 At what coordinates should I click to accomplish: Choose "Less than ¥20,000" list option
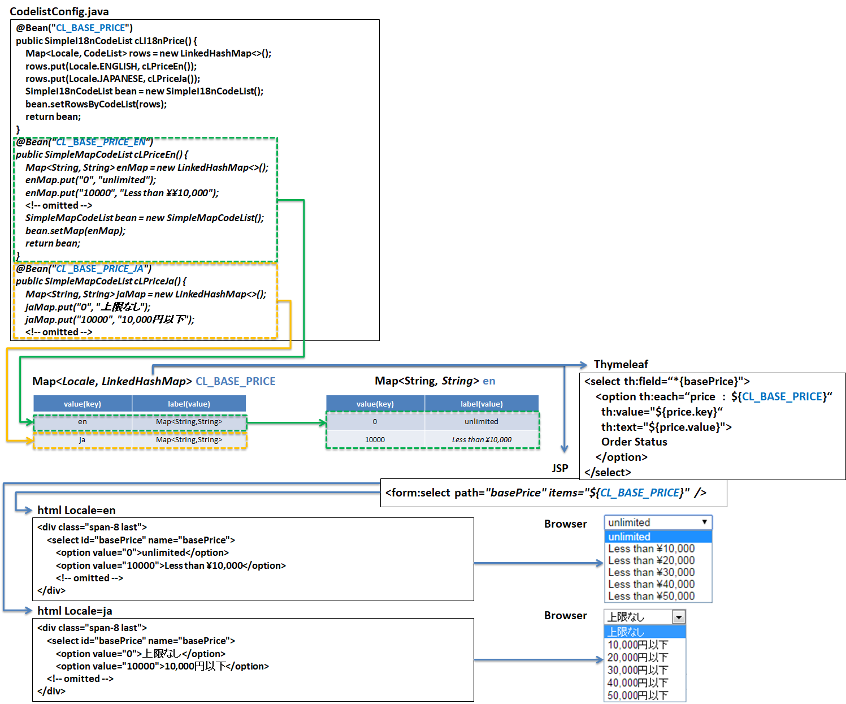point(652,560)
